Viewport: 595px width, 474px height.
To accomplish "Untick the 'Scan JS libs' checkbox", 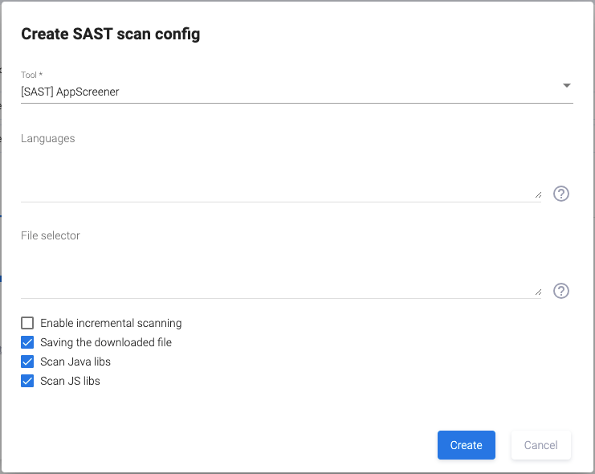I will click(x=27, y=381).
